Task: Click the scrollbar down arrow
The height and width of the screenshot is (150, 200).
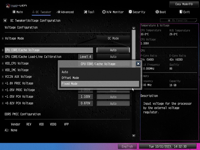Action: tap(134, 136)
